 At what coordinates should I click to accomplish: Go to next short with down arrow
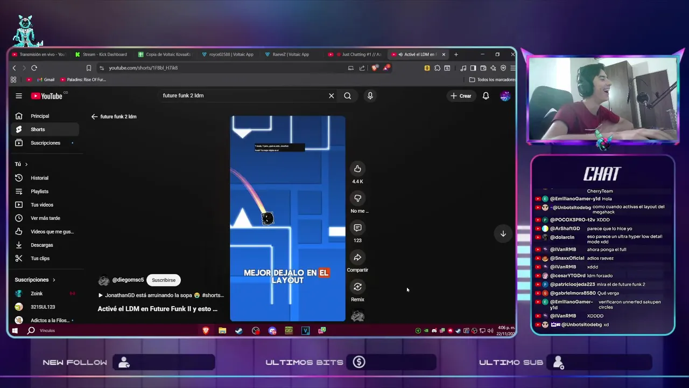[503, 234]
